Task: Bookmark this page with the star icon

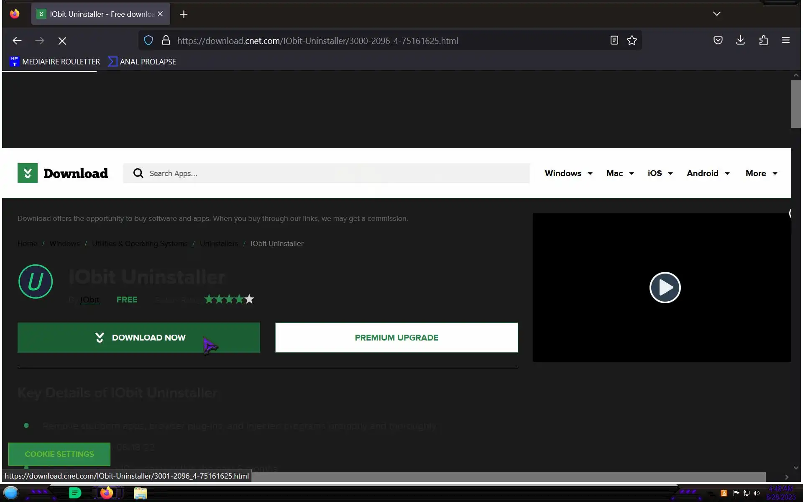Action: click(632, 41)
